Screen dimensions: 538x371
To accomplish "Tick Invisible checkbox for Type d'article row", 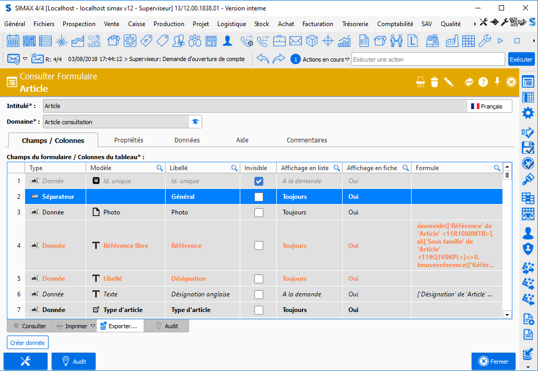I will [259, 310].
